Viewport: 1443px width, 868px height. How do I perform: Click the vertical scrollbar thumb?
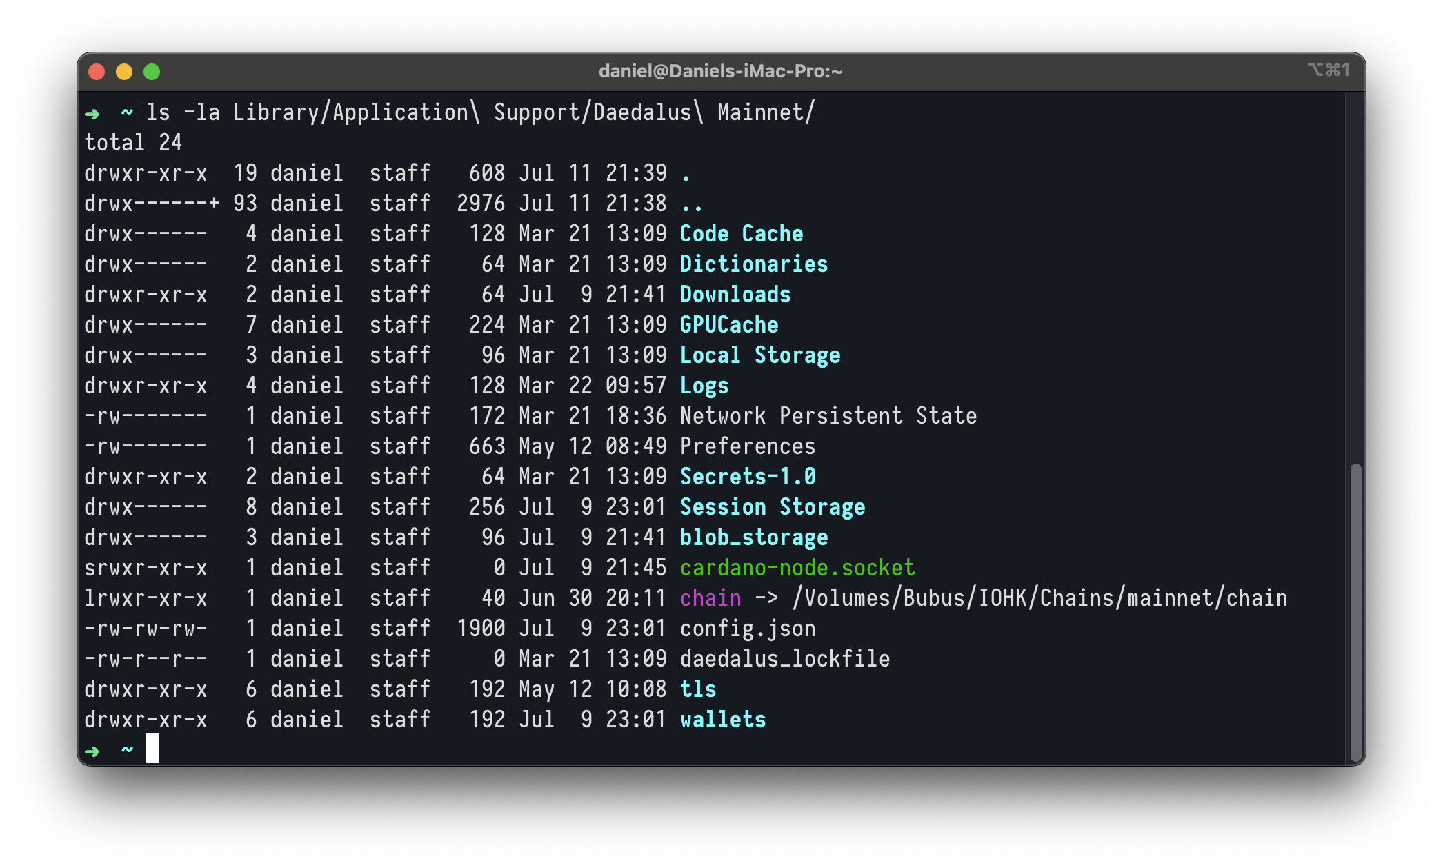tap(1355, 612)
